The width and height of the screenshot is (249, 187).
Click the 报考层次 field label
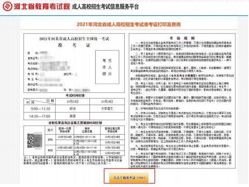(33, 90)
